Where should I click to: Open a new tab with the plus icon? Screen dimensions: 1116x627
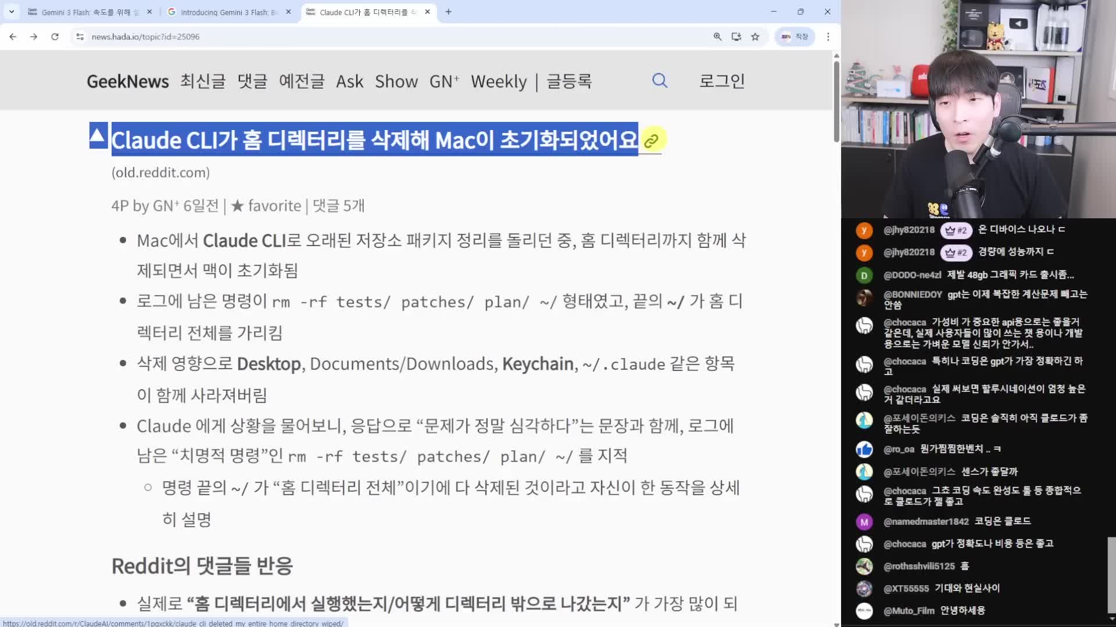click(448, 12)
